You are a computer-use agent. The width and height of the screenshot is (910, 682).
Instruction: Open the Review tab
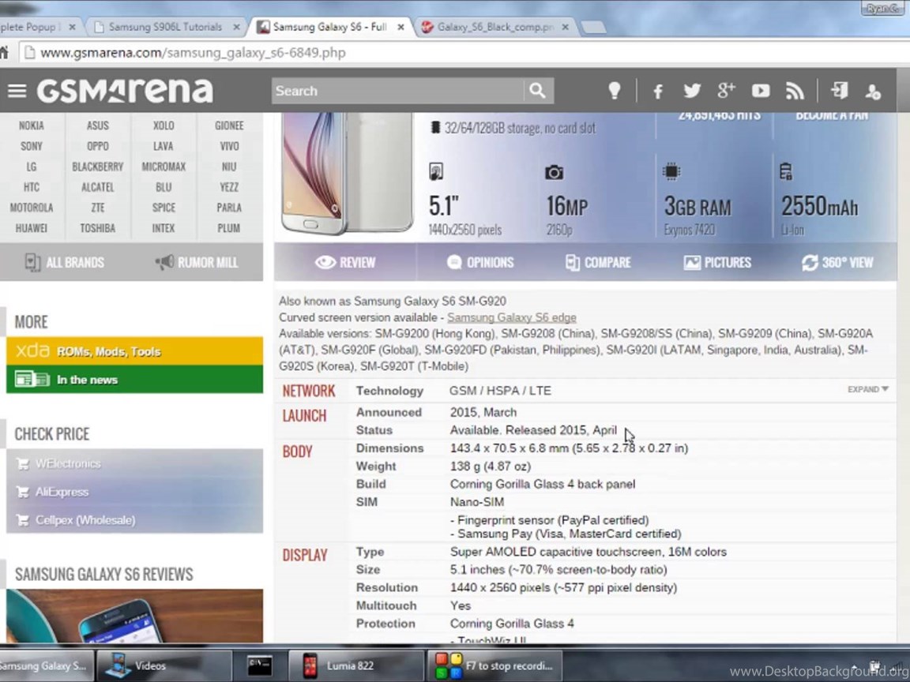coord(345,263)
